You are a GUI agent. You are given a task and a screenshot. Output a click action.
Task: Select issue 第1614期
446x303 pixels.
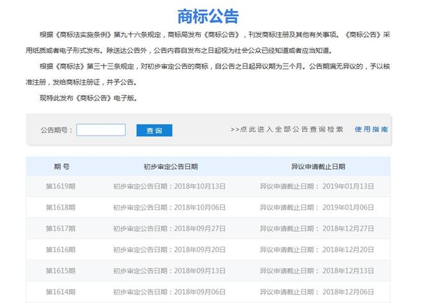(x=61, y=292)
